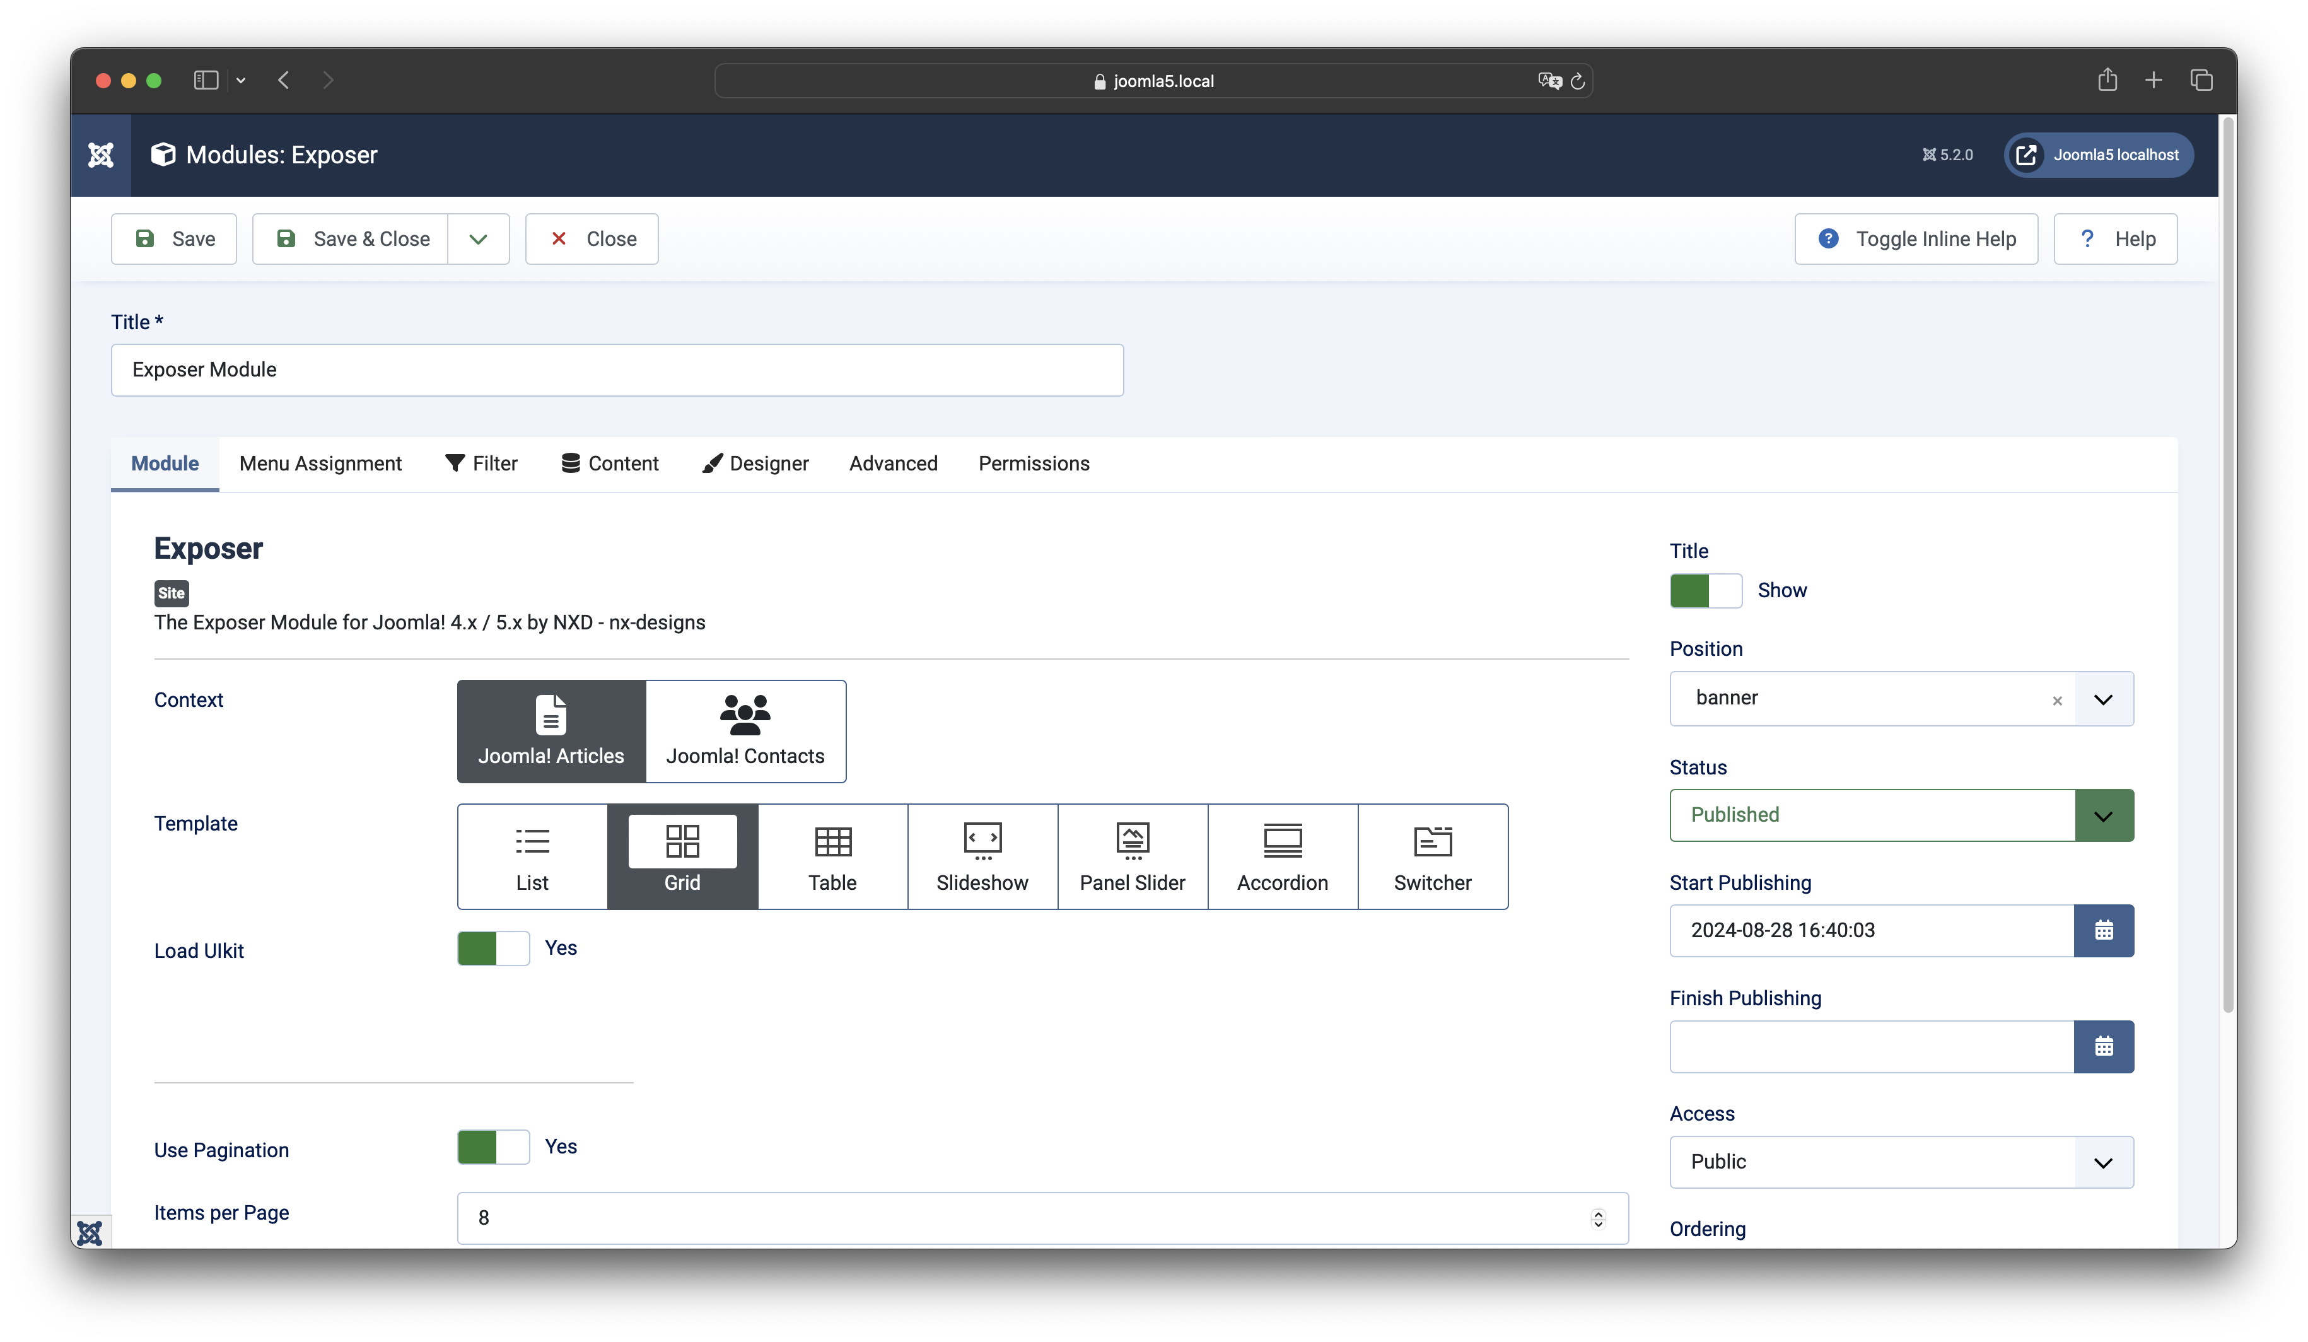This screenshot has width=2308, height=1342.
Task: Expand the Save & Close dropdown arrow
Action: coord(478,239)
